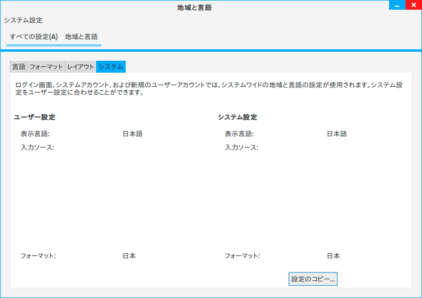The image size is (422, 298).
Task: Go to the レイアウト tab
Action: [x=81, y=66]
